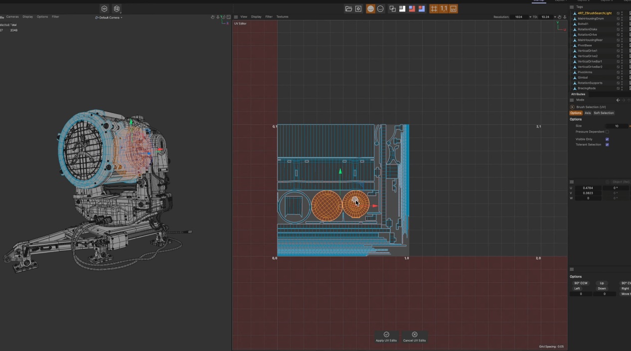Expand the Brush Selection (UV) section
Screen dimensions: 631x351
pos(572,107)
